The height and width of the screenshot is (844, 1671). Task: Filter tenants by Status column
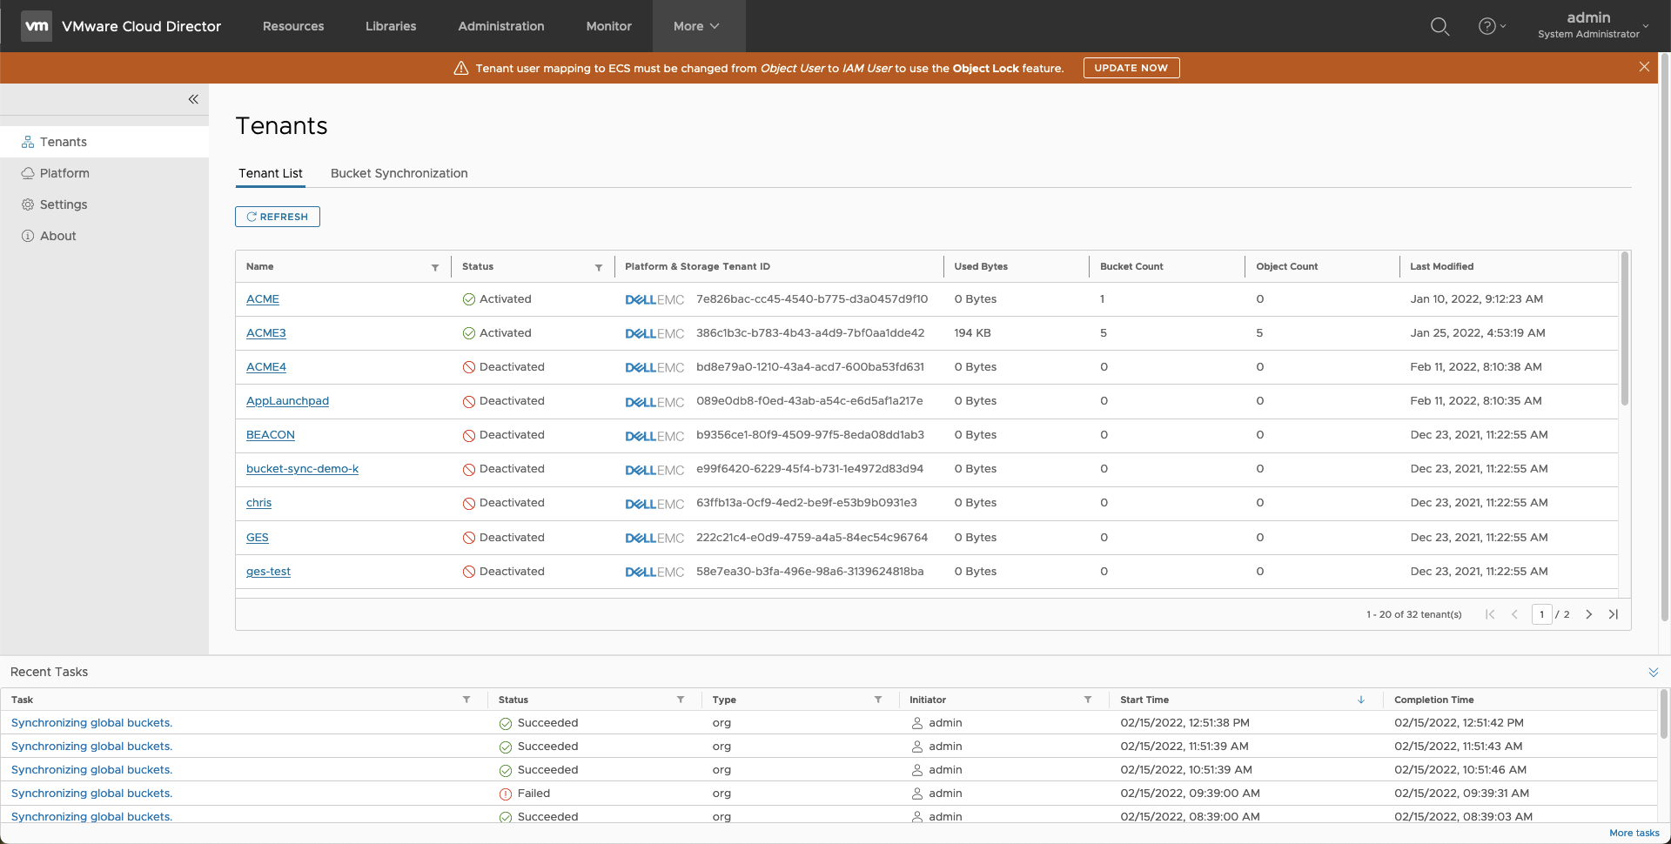[599, 267]
